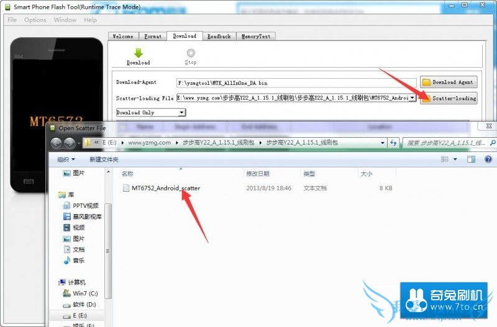497x327 pixels.
Task: Click the search magnifier icon
Action: [493, 143]
